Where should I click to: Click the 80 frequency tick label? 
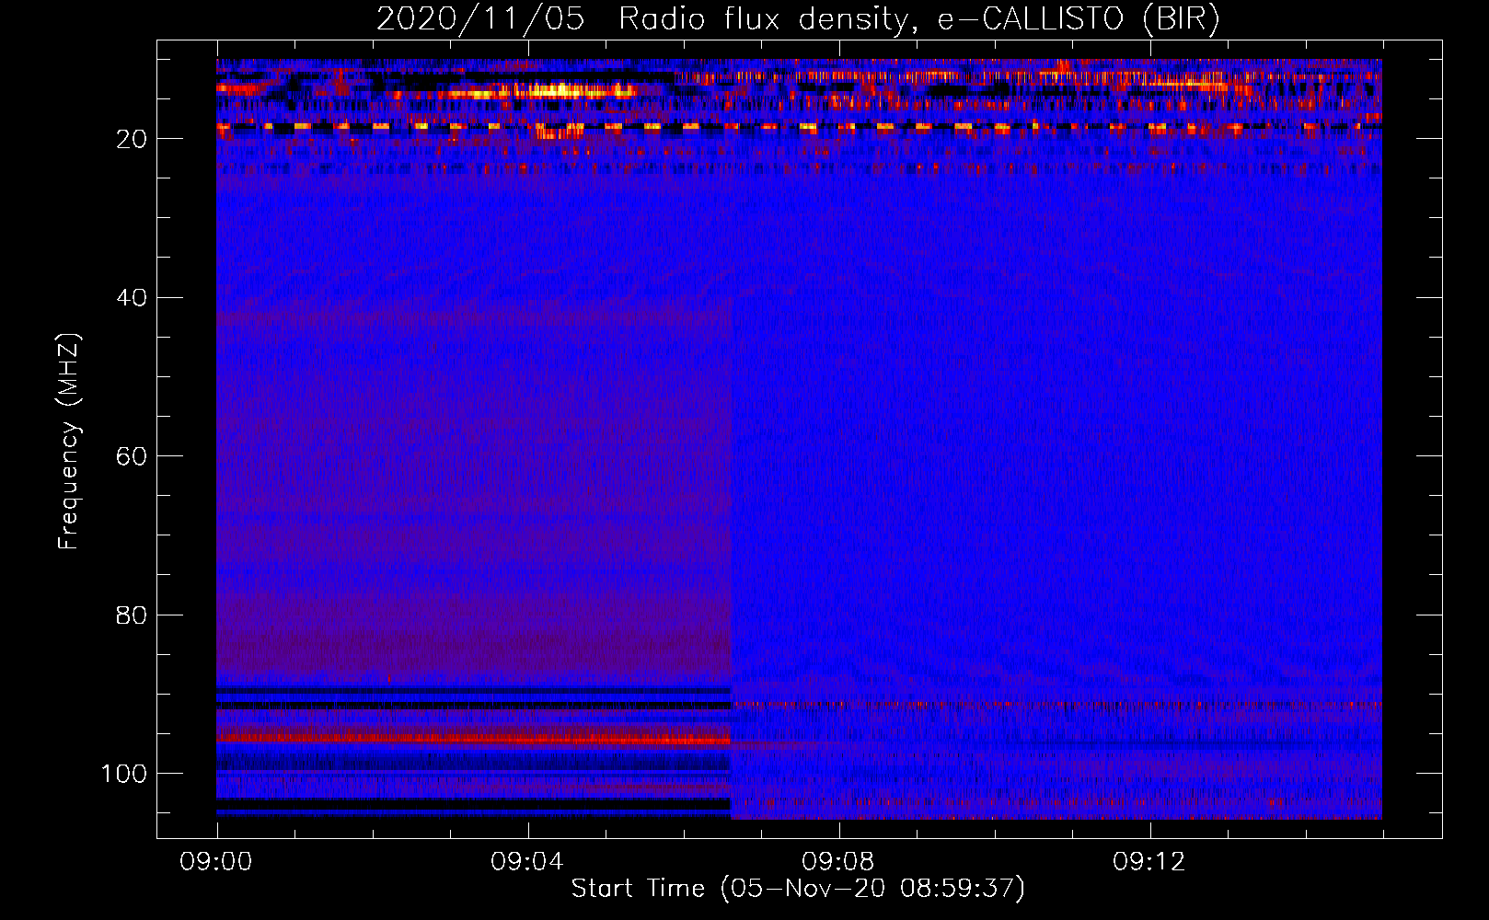(132, 615)
